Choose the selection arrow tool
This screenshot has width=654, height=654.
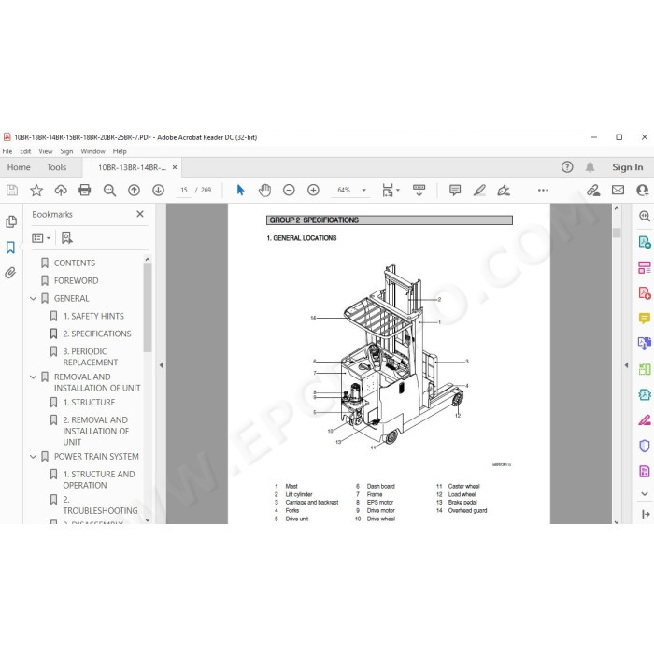click(x=241, y=191)
